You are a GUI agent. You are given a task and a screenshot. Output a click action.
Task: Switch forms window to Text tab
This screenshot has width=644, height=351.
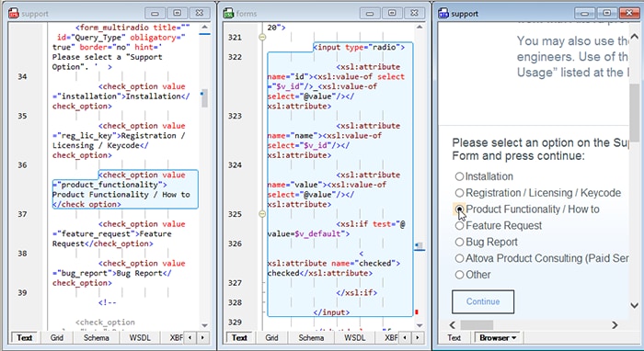239,338
